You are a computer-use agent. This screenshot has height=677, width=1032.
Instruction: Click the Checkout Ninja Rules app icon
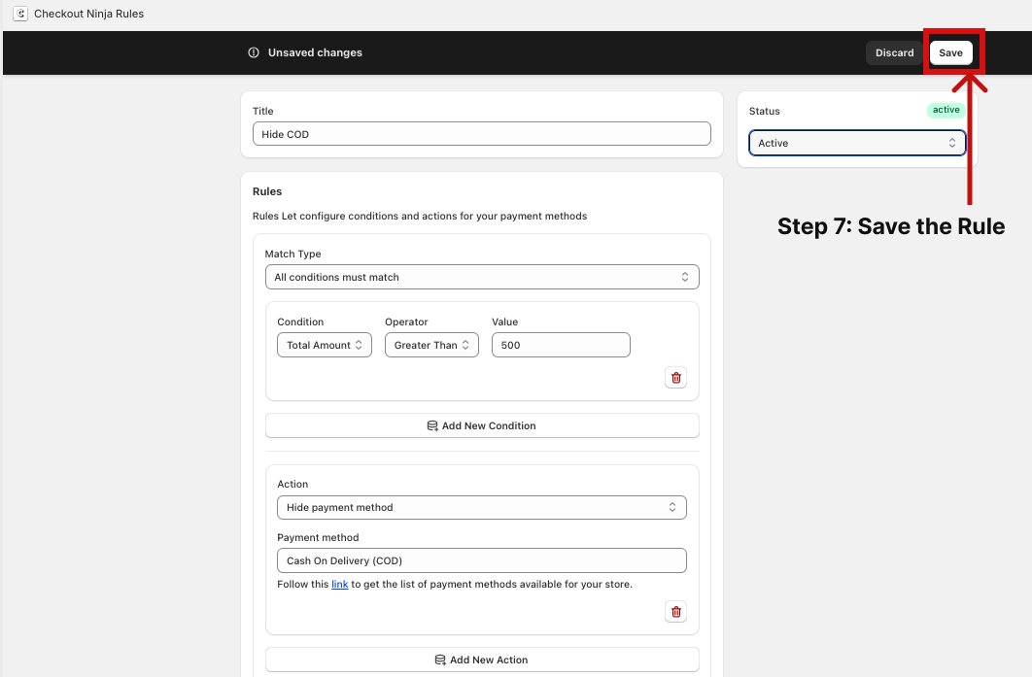[x=19, y=14]
